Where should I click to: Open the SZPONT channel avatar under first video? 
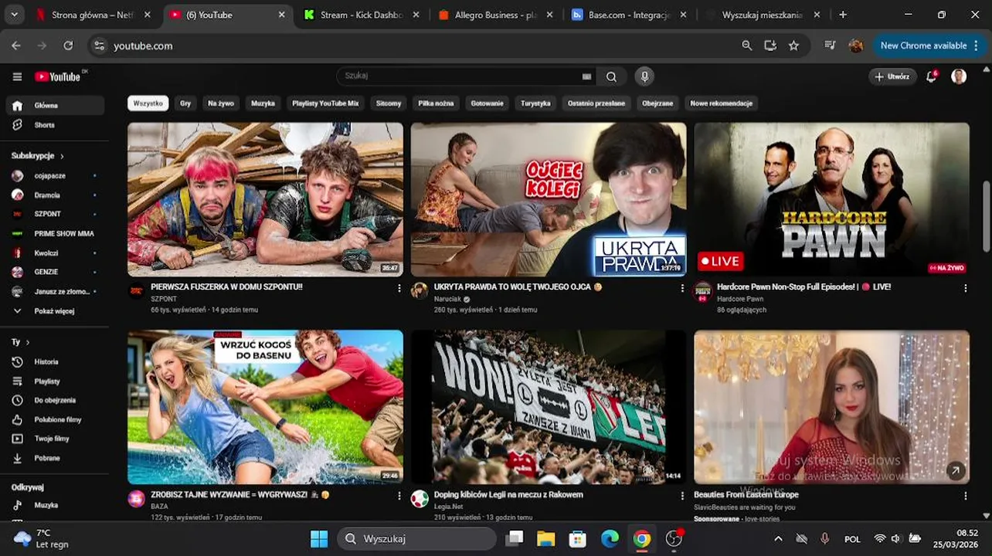(x=136, y=290)
